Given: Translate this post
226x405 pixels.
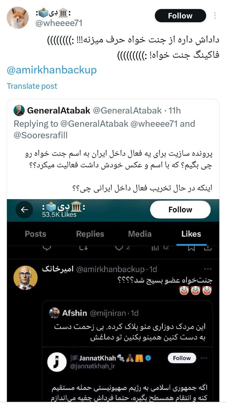Looking at the screenshot, I should [32, 86].
